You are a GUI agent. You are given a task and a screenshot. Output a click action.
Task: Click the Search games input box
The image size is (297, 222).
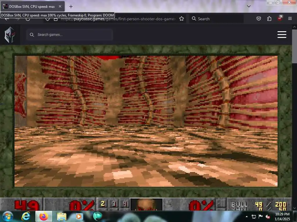tap(70, 35)
